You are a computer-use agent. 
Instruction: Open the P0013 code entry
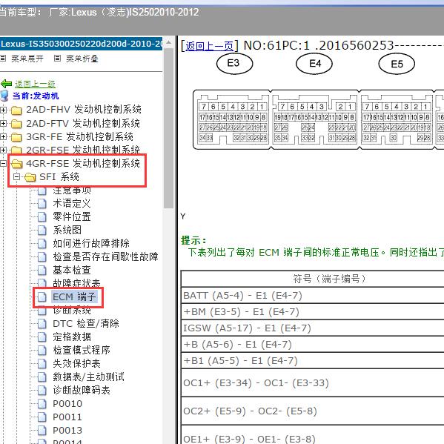point(67,431)
